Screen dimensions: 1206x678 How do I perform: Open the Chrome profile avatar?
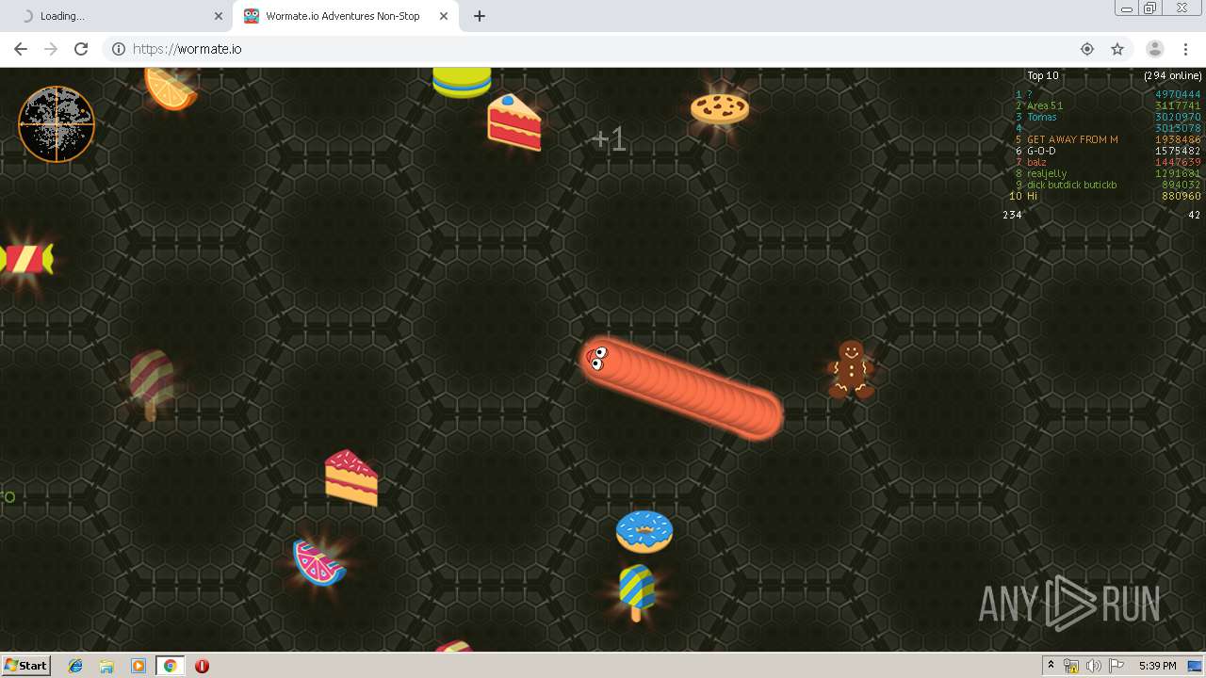(1154, 49)
